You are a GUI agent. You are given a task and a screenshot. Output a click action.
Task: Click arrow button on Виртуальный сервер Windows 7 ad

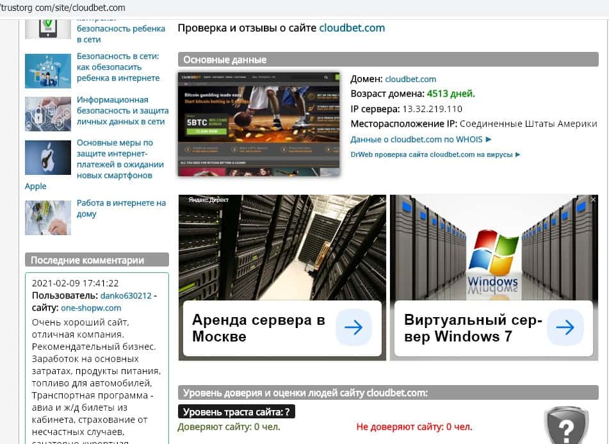pos(565,327)
